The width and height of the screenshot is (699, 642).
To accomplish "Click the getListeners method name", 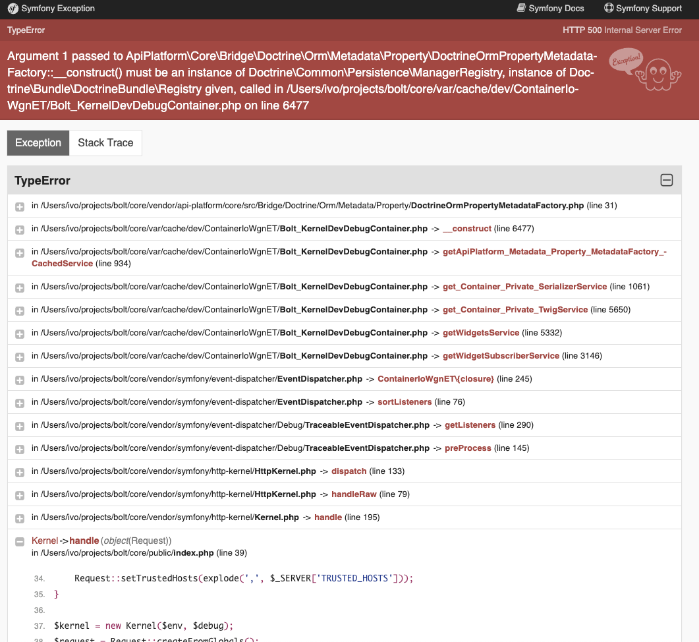I will [470, 425].
